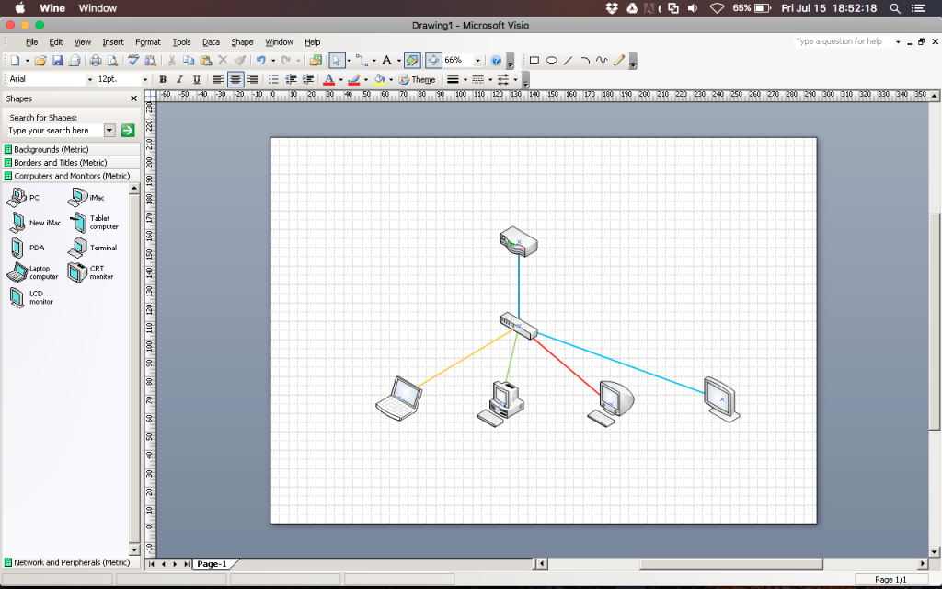Open the Connector tool dropdown arrow

coord(373,60)
